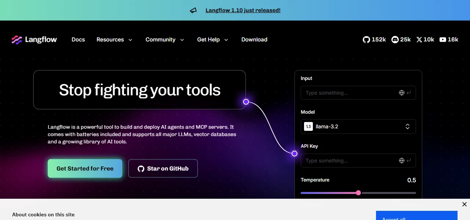
Task: Click the globe icon in API Key field
Action: click(402, 161)
